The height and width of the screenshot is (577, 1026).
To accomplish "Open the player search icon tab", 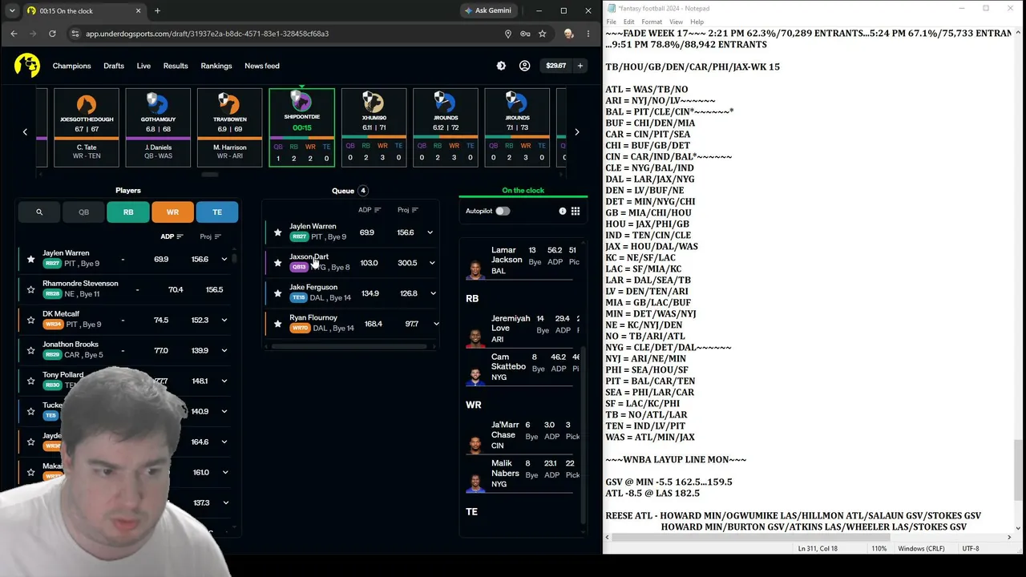I will click(x=39, y=212).
